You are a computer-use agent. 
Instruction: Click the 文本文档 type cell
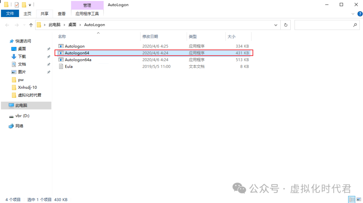pos(196,66)
